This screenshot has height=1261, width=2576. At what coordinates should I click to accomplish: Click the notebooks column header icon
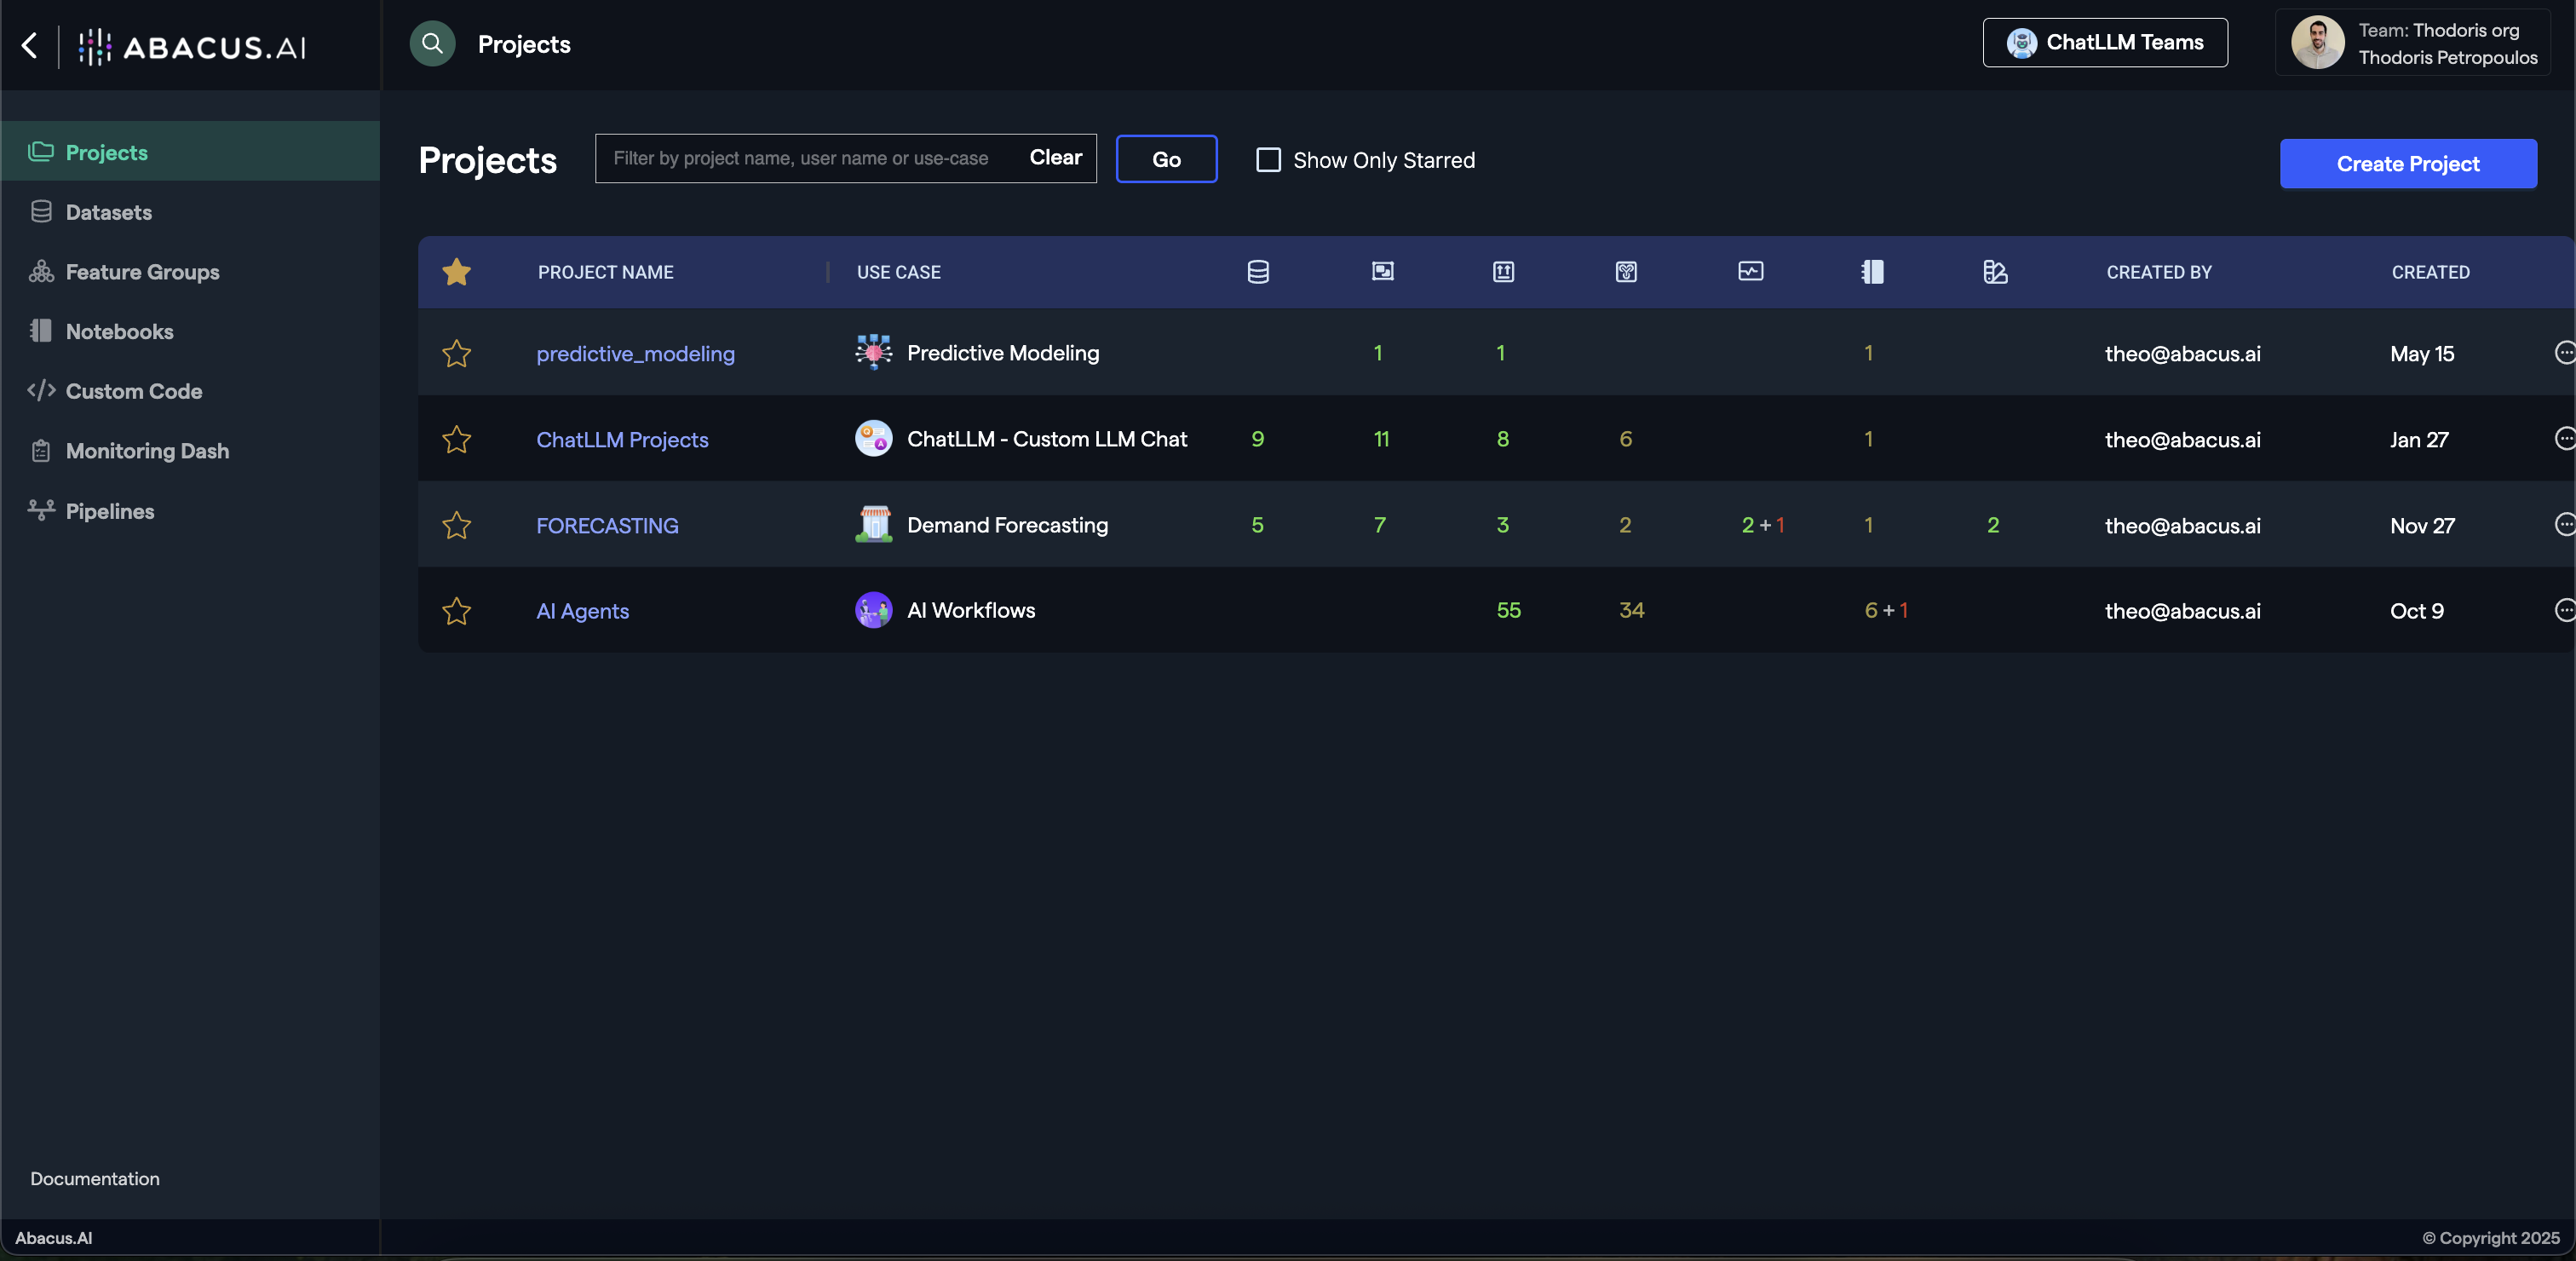pyautogui.click(x=1872, y=272)
